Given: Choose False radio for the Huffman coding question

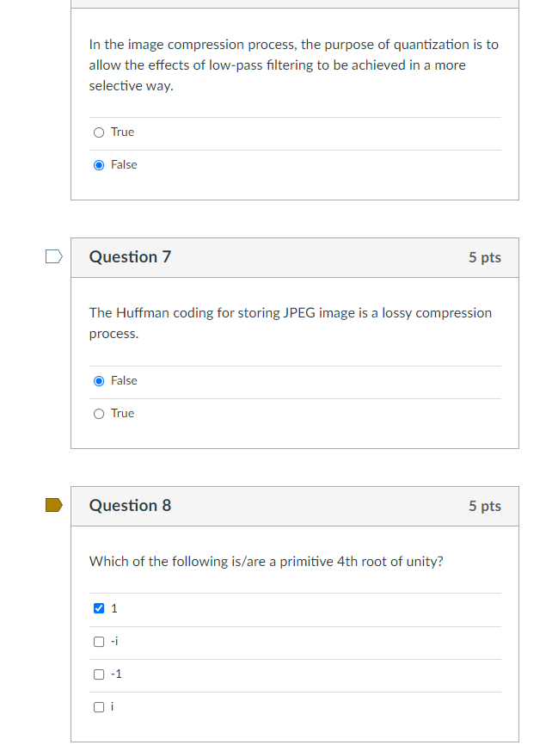Looking at the screenshot, I should pyautogui.click(x=99, y=381).
